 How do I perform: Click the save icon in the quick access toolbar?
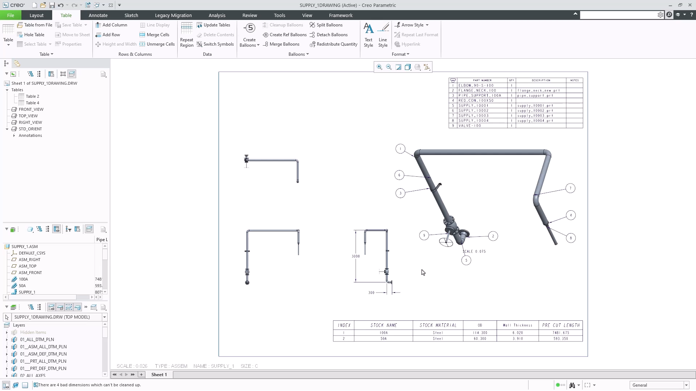click(52, 5)
